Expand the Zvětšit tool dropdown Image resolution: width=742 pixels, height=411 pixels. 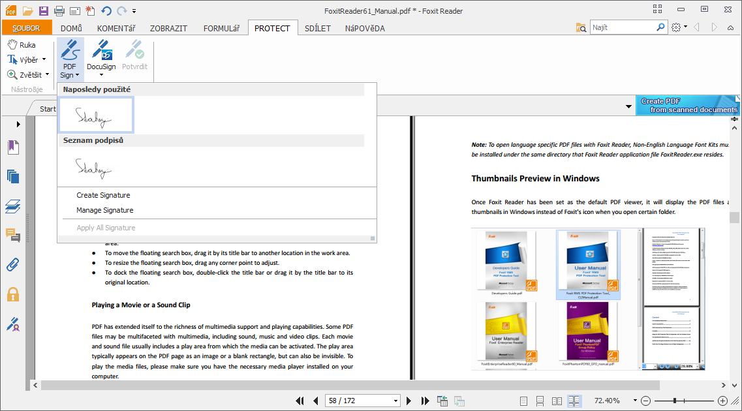click(47, 75)
